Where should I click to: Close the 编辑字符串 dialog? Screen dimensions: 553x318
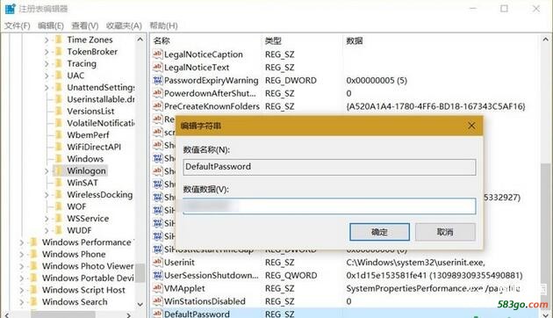471,126
